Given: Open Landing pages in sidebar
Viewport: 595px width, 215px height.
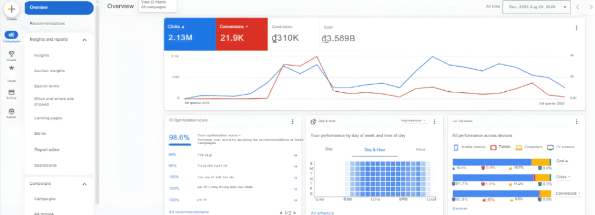Looking at the screenshot, I should [x=48, y=118].
